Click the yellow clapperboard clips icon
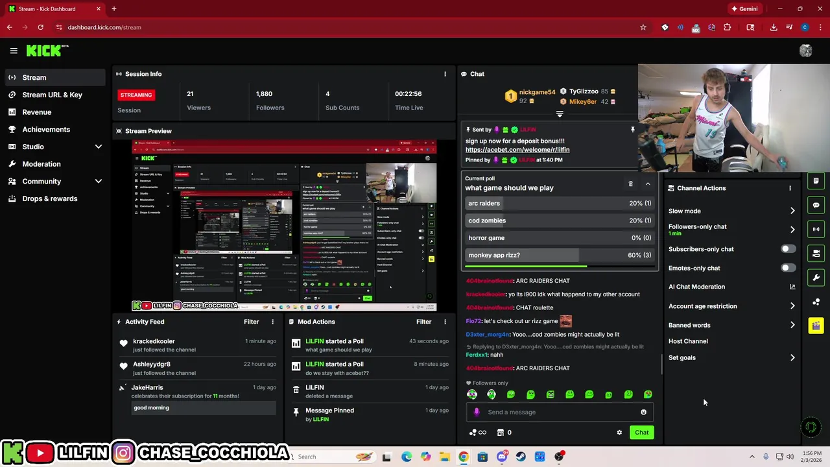The width and height of the screenshot is (830, 467). (816, 326)
